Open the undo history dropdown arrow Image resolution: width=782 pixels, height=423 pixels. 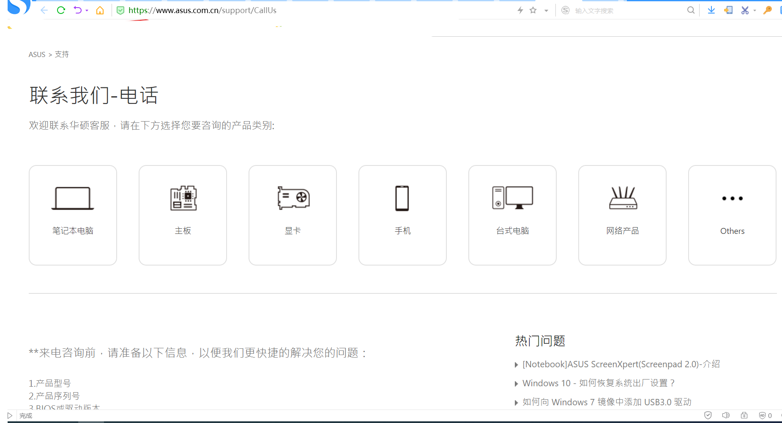[x=87, y=11]
